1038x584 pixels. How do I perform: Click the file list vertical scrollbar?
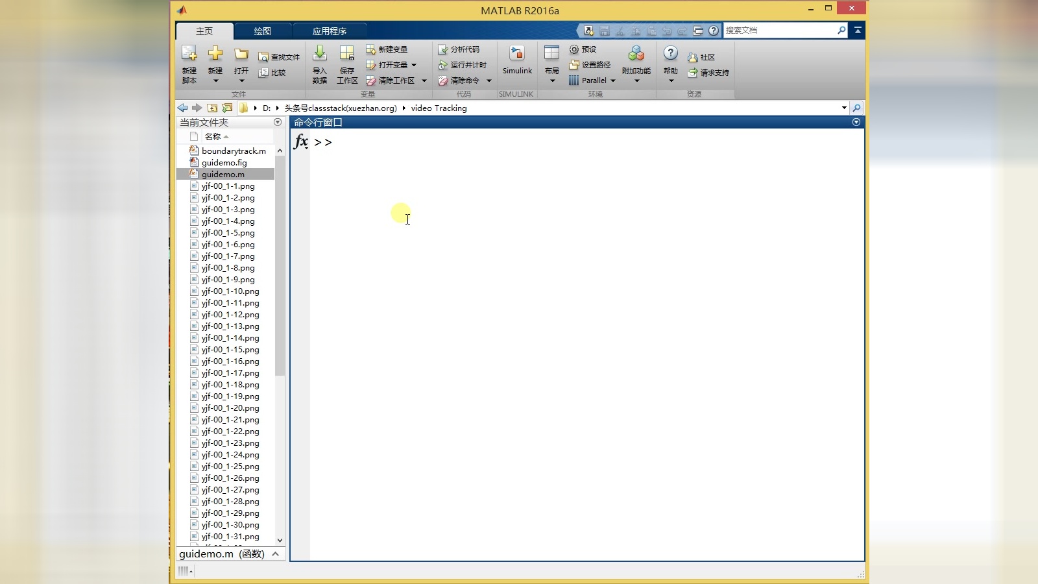tap(280, 266)
